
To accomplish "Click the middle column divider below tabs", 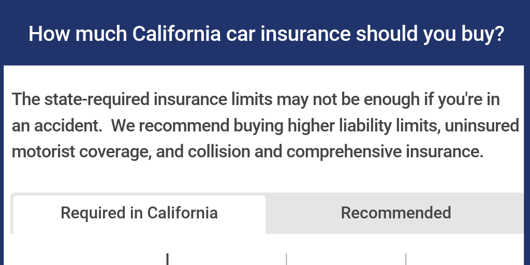I will coord(286,258).
